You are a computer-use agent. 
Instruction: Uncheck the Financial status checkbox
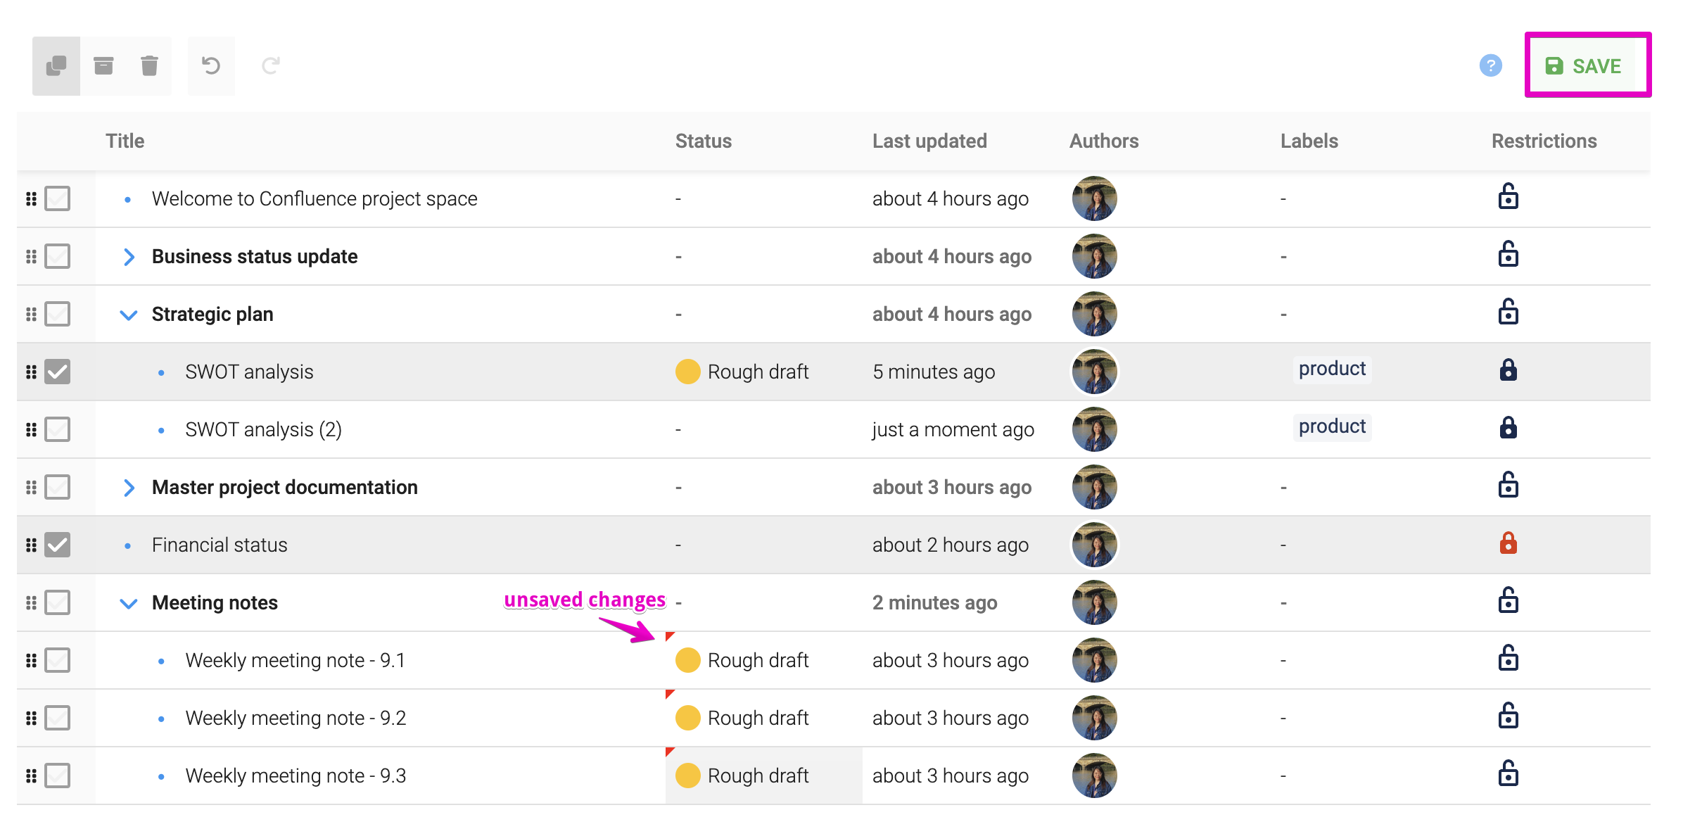pyautogui.click(x=58, y=544)
